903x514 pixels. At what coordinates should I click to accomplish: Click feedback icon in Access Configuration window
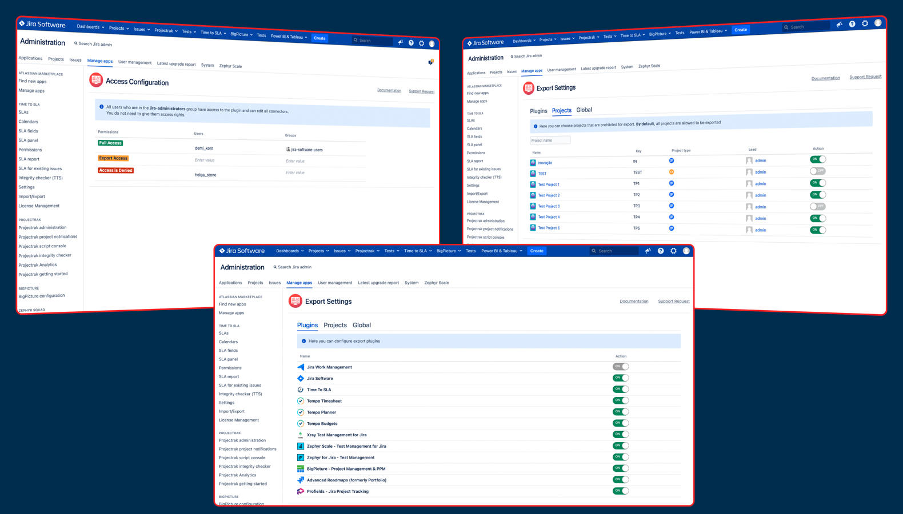pos(431,62)
